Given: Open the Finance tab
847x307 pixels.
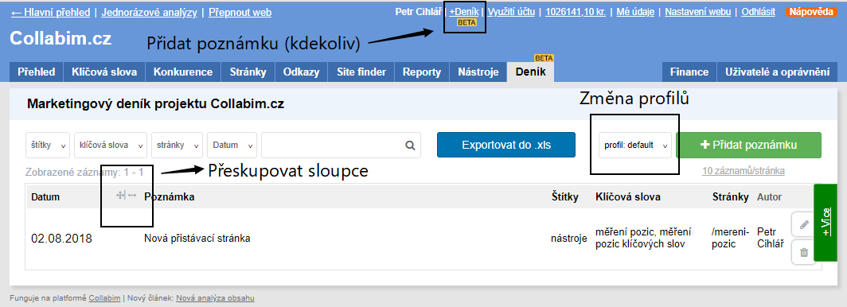Looking at the screenshot, I should pos(689,72).
